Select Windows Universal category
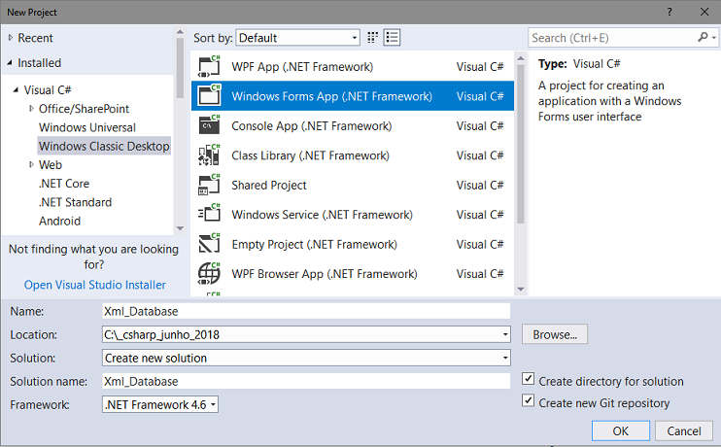The width and height of the screenshot is (721, 447). coord(87,127)
